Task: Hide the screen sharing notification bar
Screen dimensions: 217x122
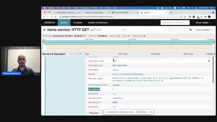Action: coord(151,112)
